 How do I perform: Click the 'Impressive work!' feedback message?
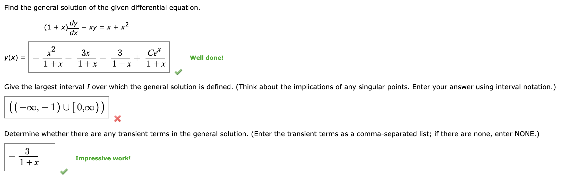coord(103,158)
